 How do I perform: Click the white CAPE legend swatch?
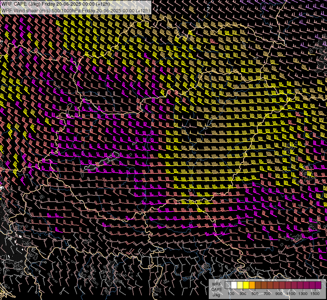(x=234, y=285)
